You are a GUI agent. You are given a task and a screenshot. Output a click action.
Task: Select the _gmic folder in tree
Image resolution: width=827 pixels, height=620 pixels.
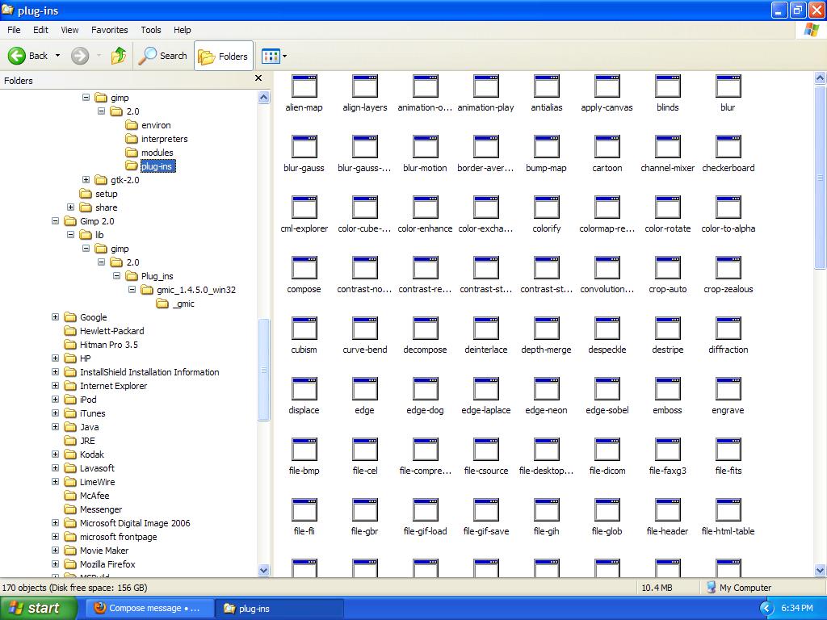pos(175,304)
